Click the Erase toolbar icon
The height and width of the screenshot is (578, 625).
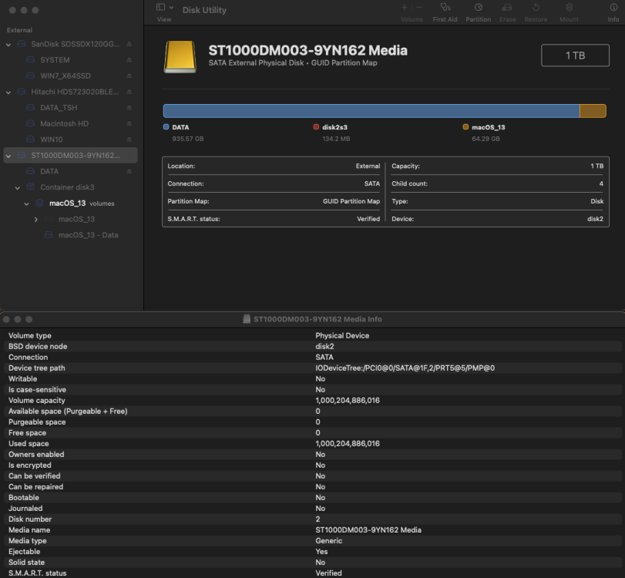click(507, 7)
